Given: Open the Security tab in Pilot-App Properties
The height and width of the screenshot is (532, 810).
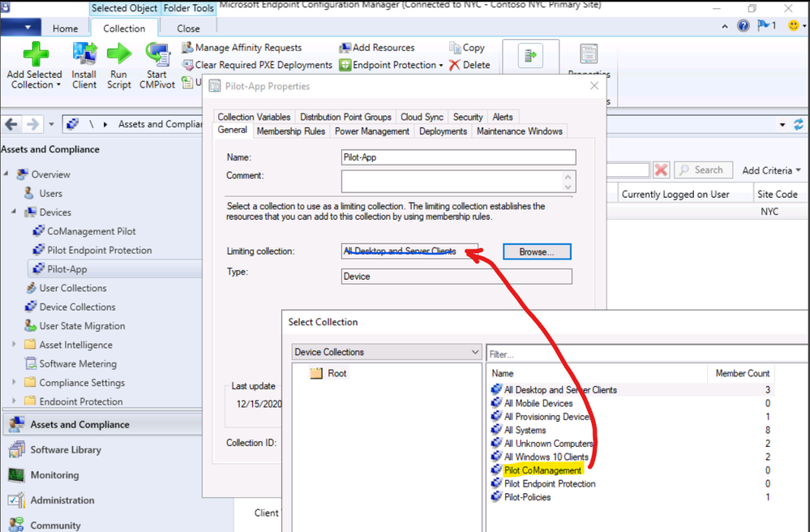Looking at the screenshot, I should [468, 117].
